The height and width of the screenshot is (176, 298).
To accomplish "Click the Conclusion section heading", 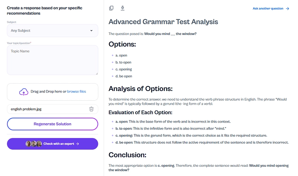I will coord(127,155).
